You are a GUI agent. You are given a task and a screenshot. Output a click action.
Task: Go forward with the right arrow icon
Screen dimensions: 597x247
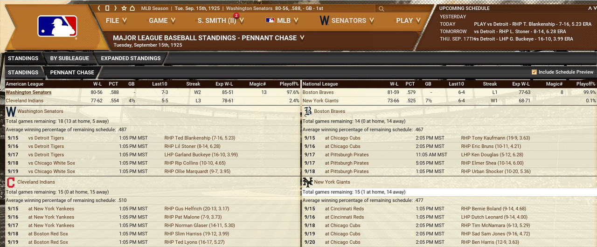pos(116,8)
